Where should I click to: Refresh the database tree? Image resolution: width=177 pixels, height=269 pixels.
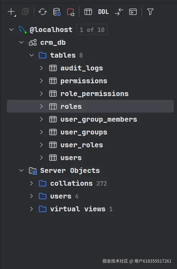click(43, 12)
